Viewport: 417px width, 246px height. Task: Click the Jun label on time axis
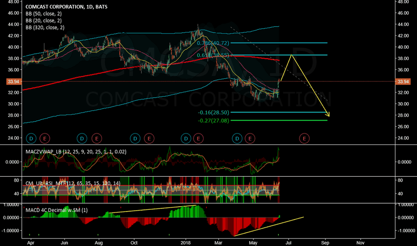pyautogui.click(x=64, y=242)
